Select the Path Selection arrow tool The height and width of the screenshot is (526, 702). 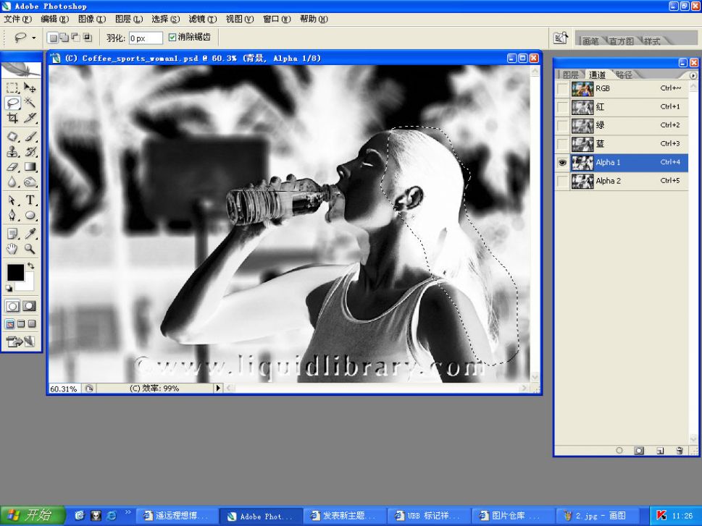(x=12, y=200)
